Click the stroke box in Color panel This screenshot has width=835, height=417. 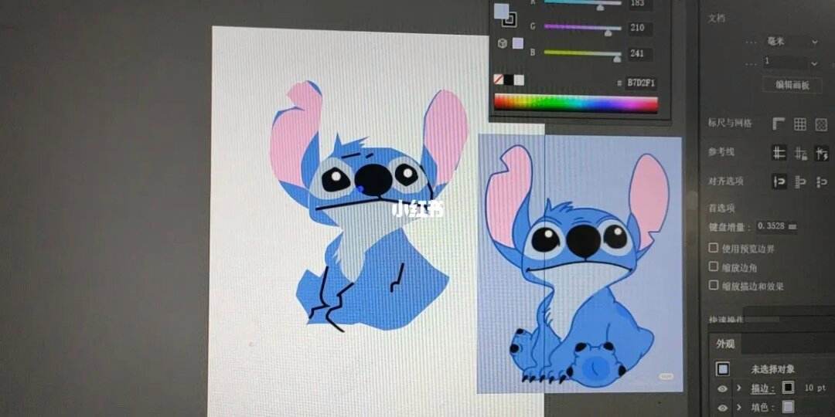click(510, 20)
